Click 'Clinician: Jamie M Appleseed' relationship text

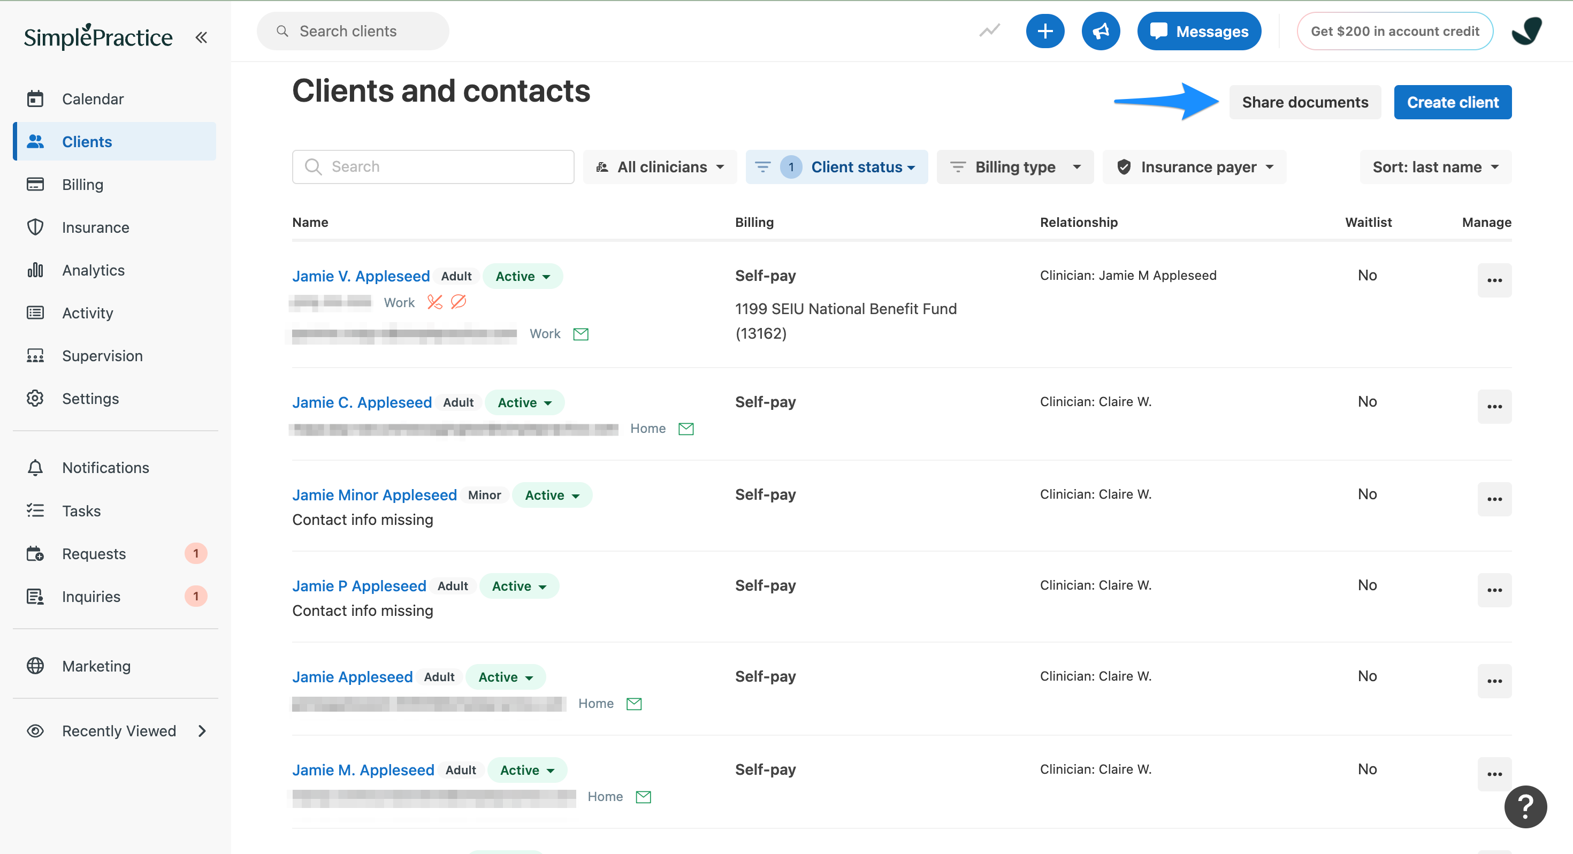(1128, 276)
